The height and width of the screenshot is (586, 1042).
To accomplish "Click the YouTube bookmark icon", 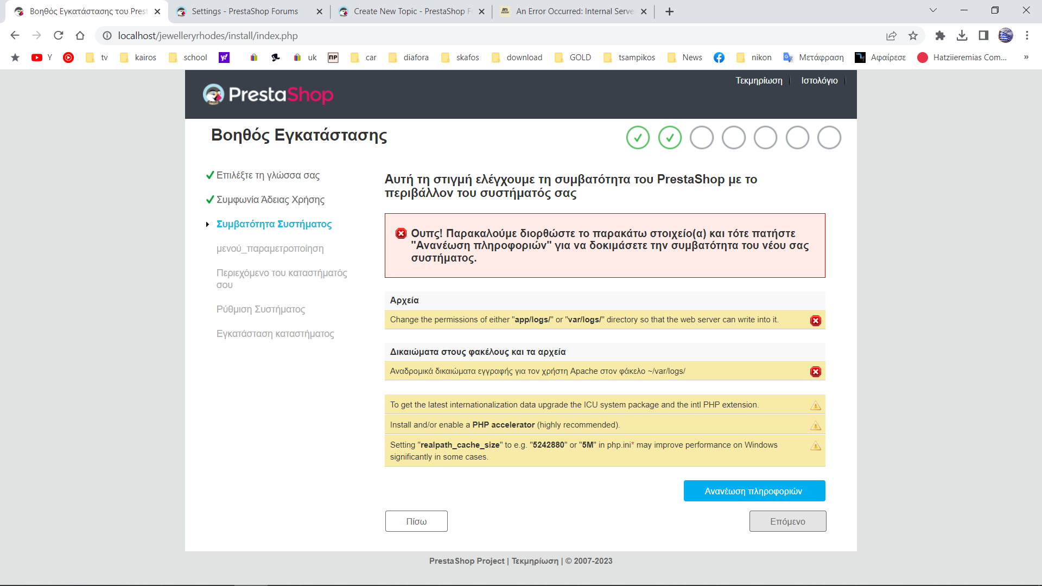I will click(x=37, y=58).
